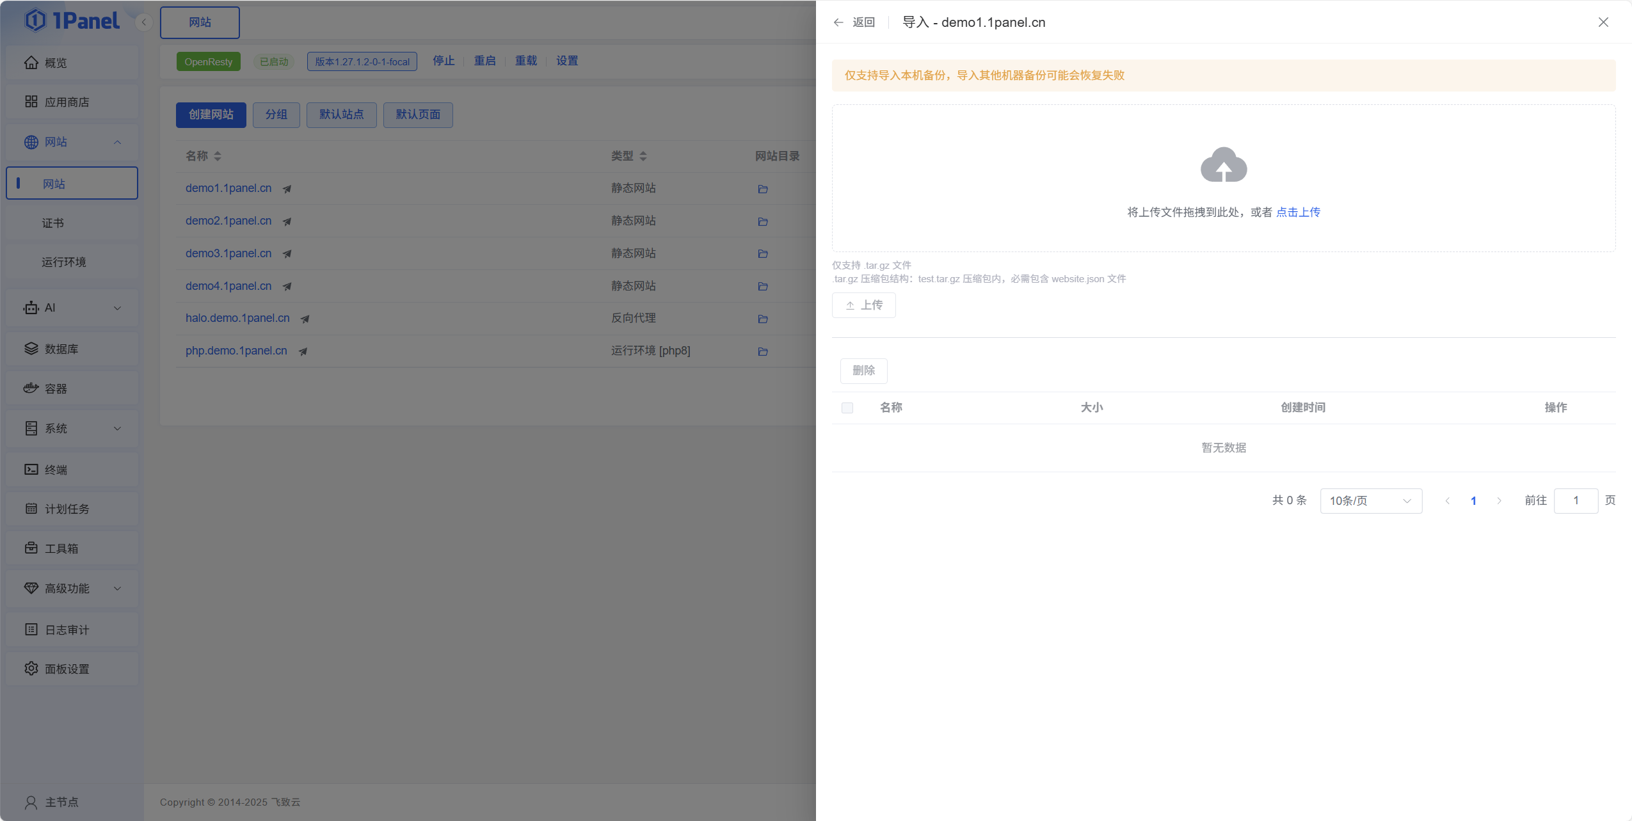Screen dimensions: 1632x821
Task: Click the 设置 link for OpenResty
Action: pyautogui.click(x=567, y=61)
